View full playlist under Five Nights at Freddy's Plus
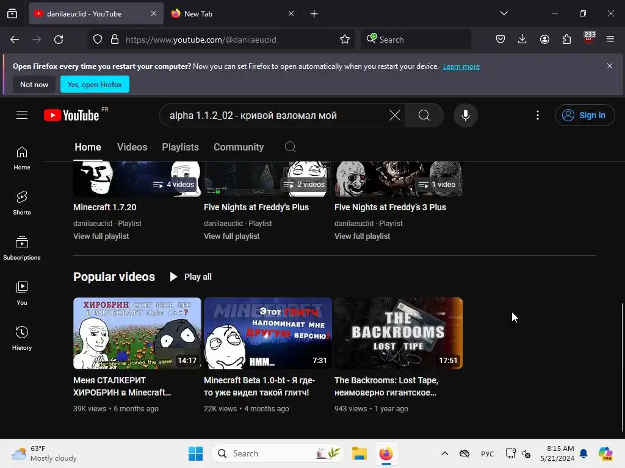Image resolution: width=625 pixels, height=468 pixels. (x=231, y=236)
